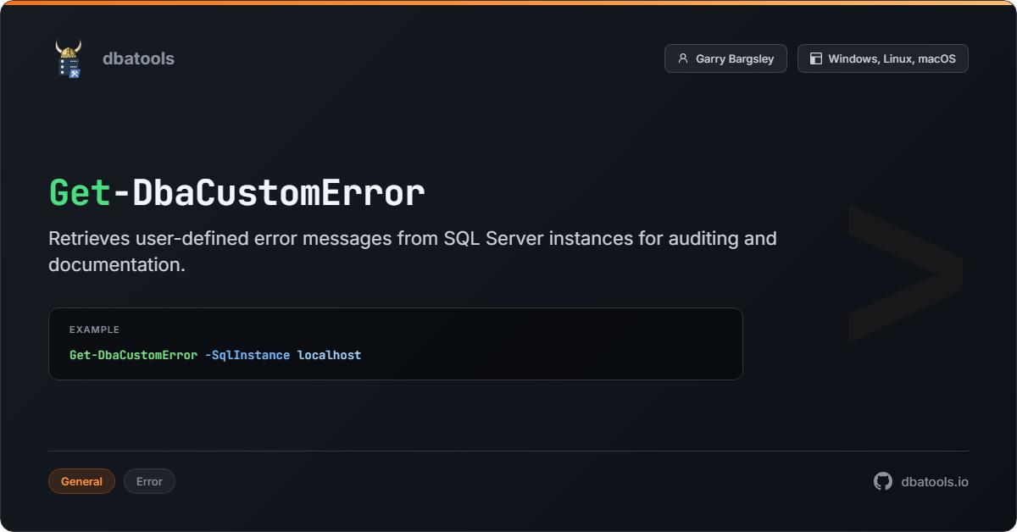Select the orange General tag

click(81, 481)
